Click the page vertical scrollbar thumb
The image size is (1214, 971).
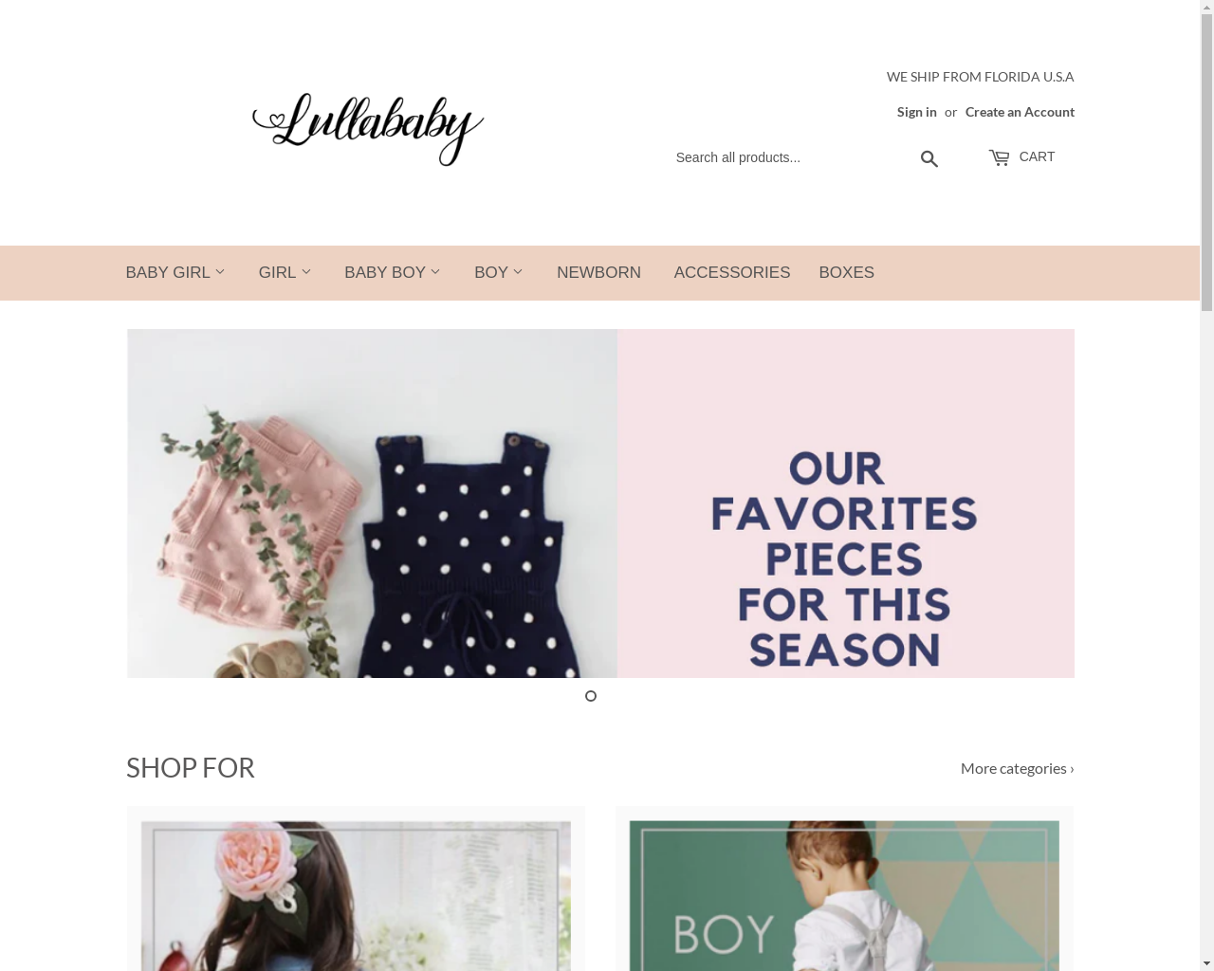(1206, 163)
